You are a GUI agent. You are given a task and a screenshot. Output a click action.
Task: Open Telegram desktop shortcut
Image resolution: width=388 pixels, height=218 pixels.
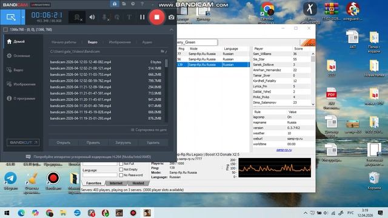pos(11,181)
